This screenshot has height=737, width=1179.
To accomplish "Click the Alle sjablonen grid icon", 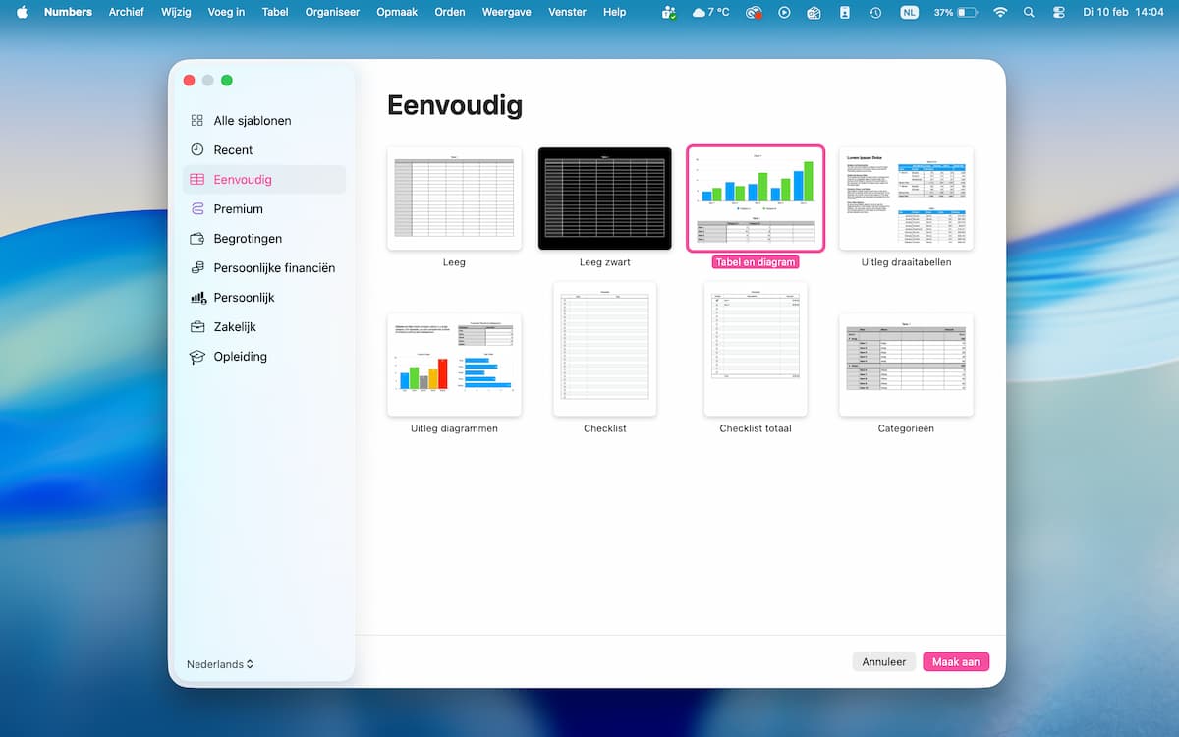I will click(x=196, y=121).
